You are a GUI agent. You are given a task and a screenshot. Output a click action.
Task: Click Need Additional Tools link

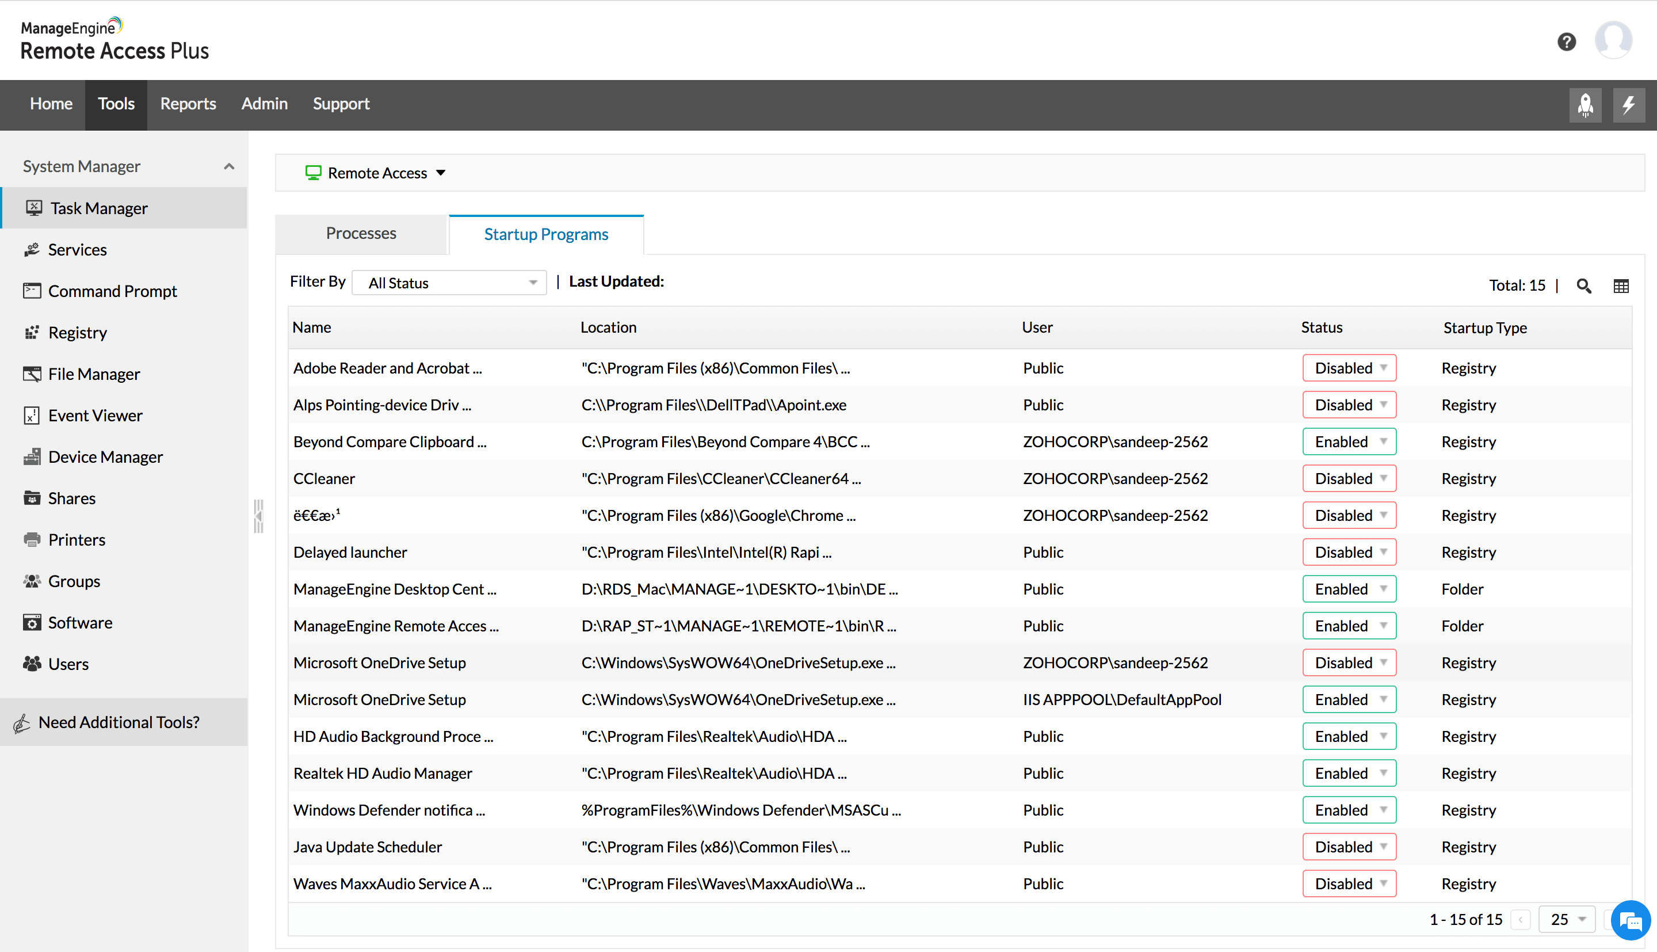click(119, 721)
